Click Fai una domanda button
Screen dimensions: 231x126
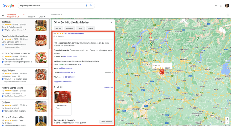106,122
